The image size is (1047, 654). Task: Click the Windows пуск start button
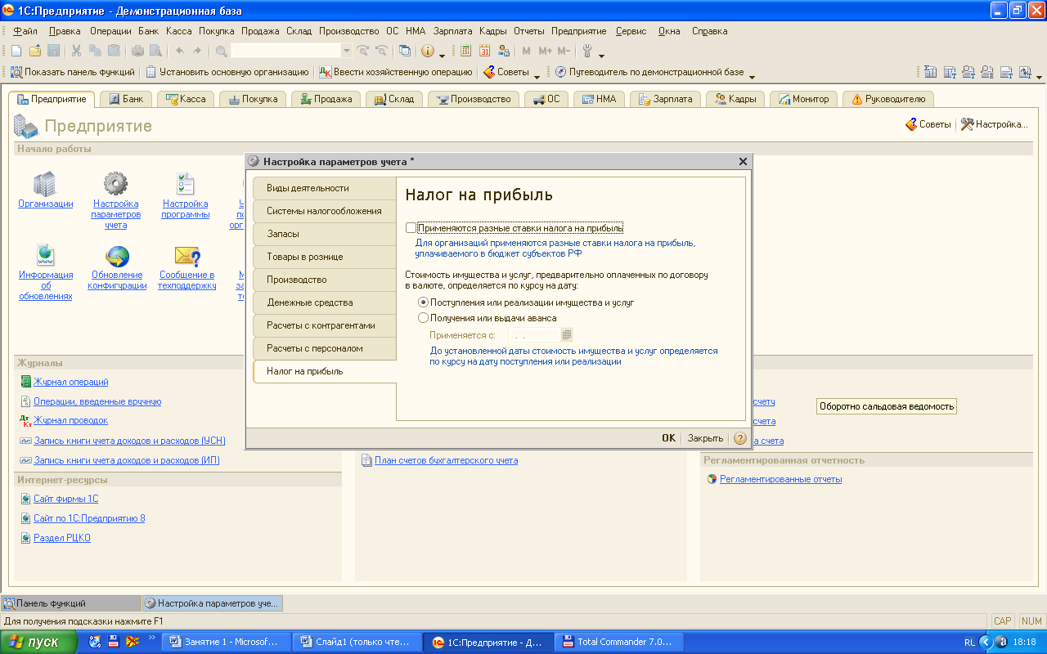point(38,642)
